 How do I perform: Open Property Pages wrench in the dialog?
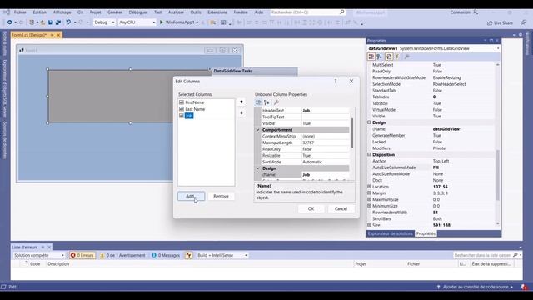pos(276,102)
